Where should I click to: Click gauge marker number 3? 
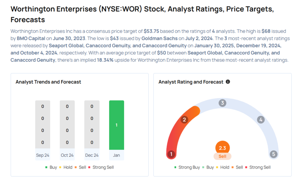(223, 103)
